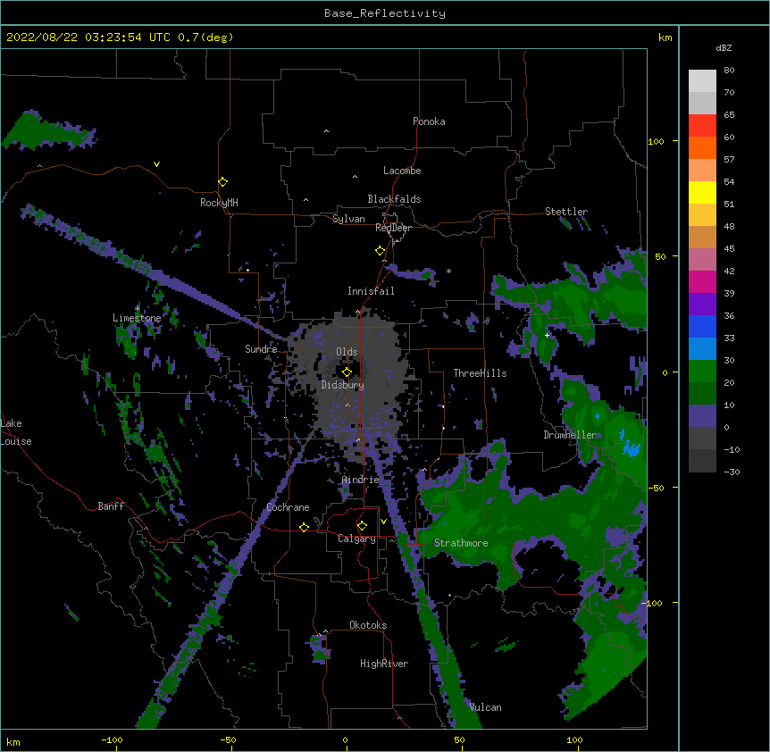The width and height of the screenshot is (770, 752).
Task: Click the light gray 80-70 dBZ swatch
Action: pos(702,81)
